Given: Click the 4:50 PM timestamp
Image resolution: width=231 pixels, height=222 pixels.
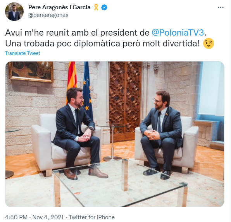Looking at the screenshot, I should click(x=16, y=217).
